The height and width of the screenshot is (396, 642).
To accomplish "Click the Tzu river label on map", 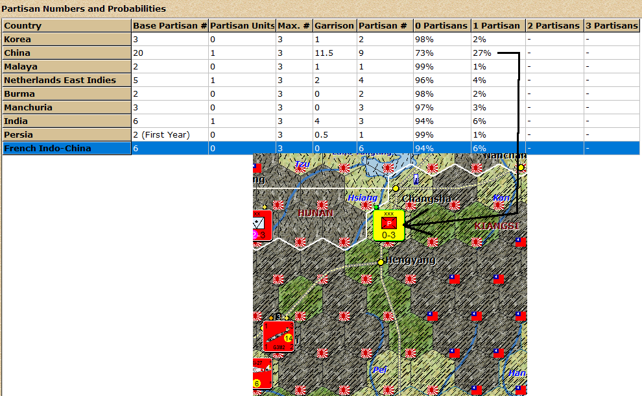I will pos(302,164).
